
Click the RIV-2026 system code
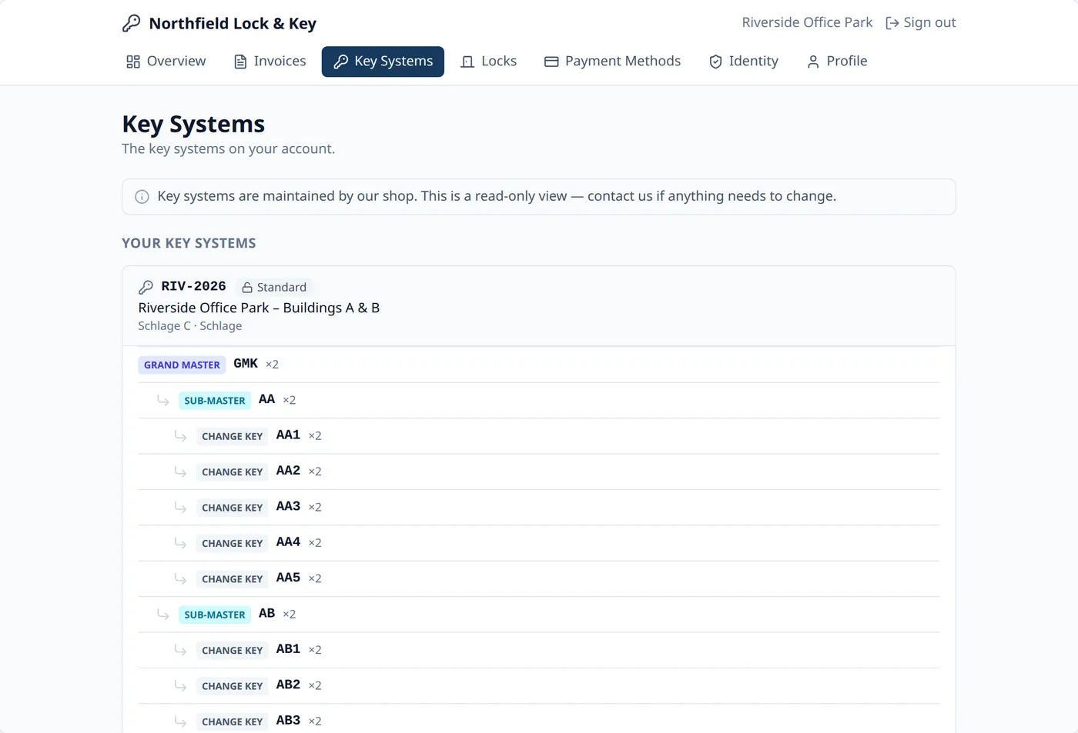(193, 286)
